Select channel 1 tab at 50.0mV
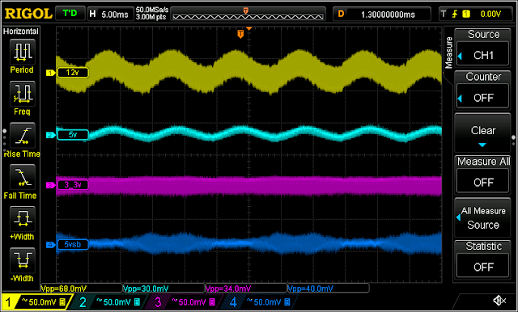Image resolution: width=518 pixels, height=312 pixels. click(x=36, y=301)
